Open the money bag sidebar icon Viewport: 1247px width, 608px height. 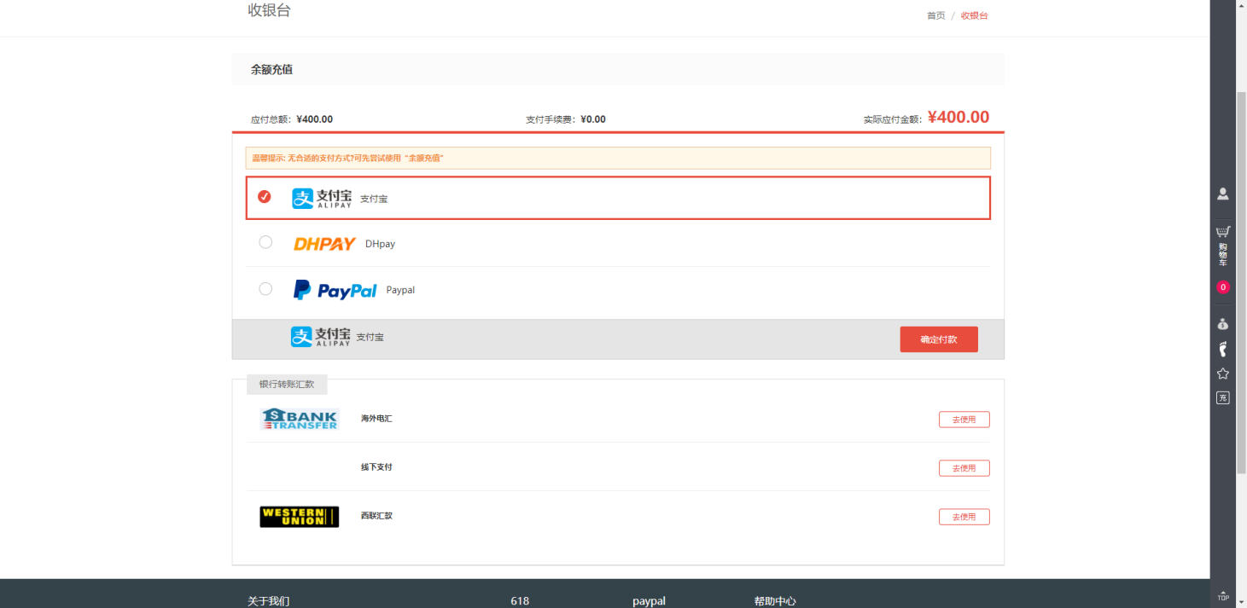(x=1222, y=324)
